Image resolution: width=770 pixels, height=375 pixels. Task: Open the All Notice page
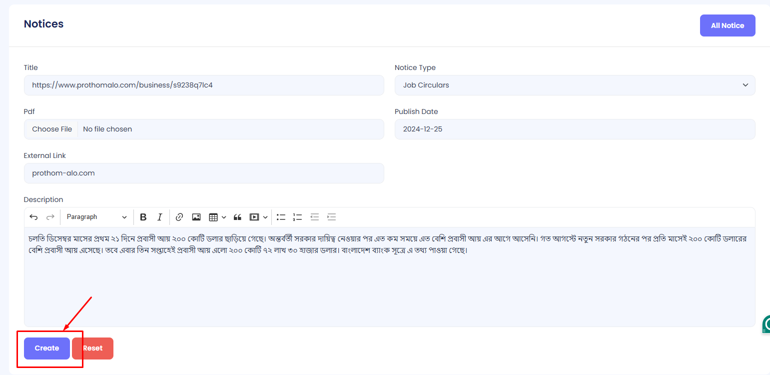coord(727,25)
